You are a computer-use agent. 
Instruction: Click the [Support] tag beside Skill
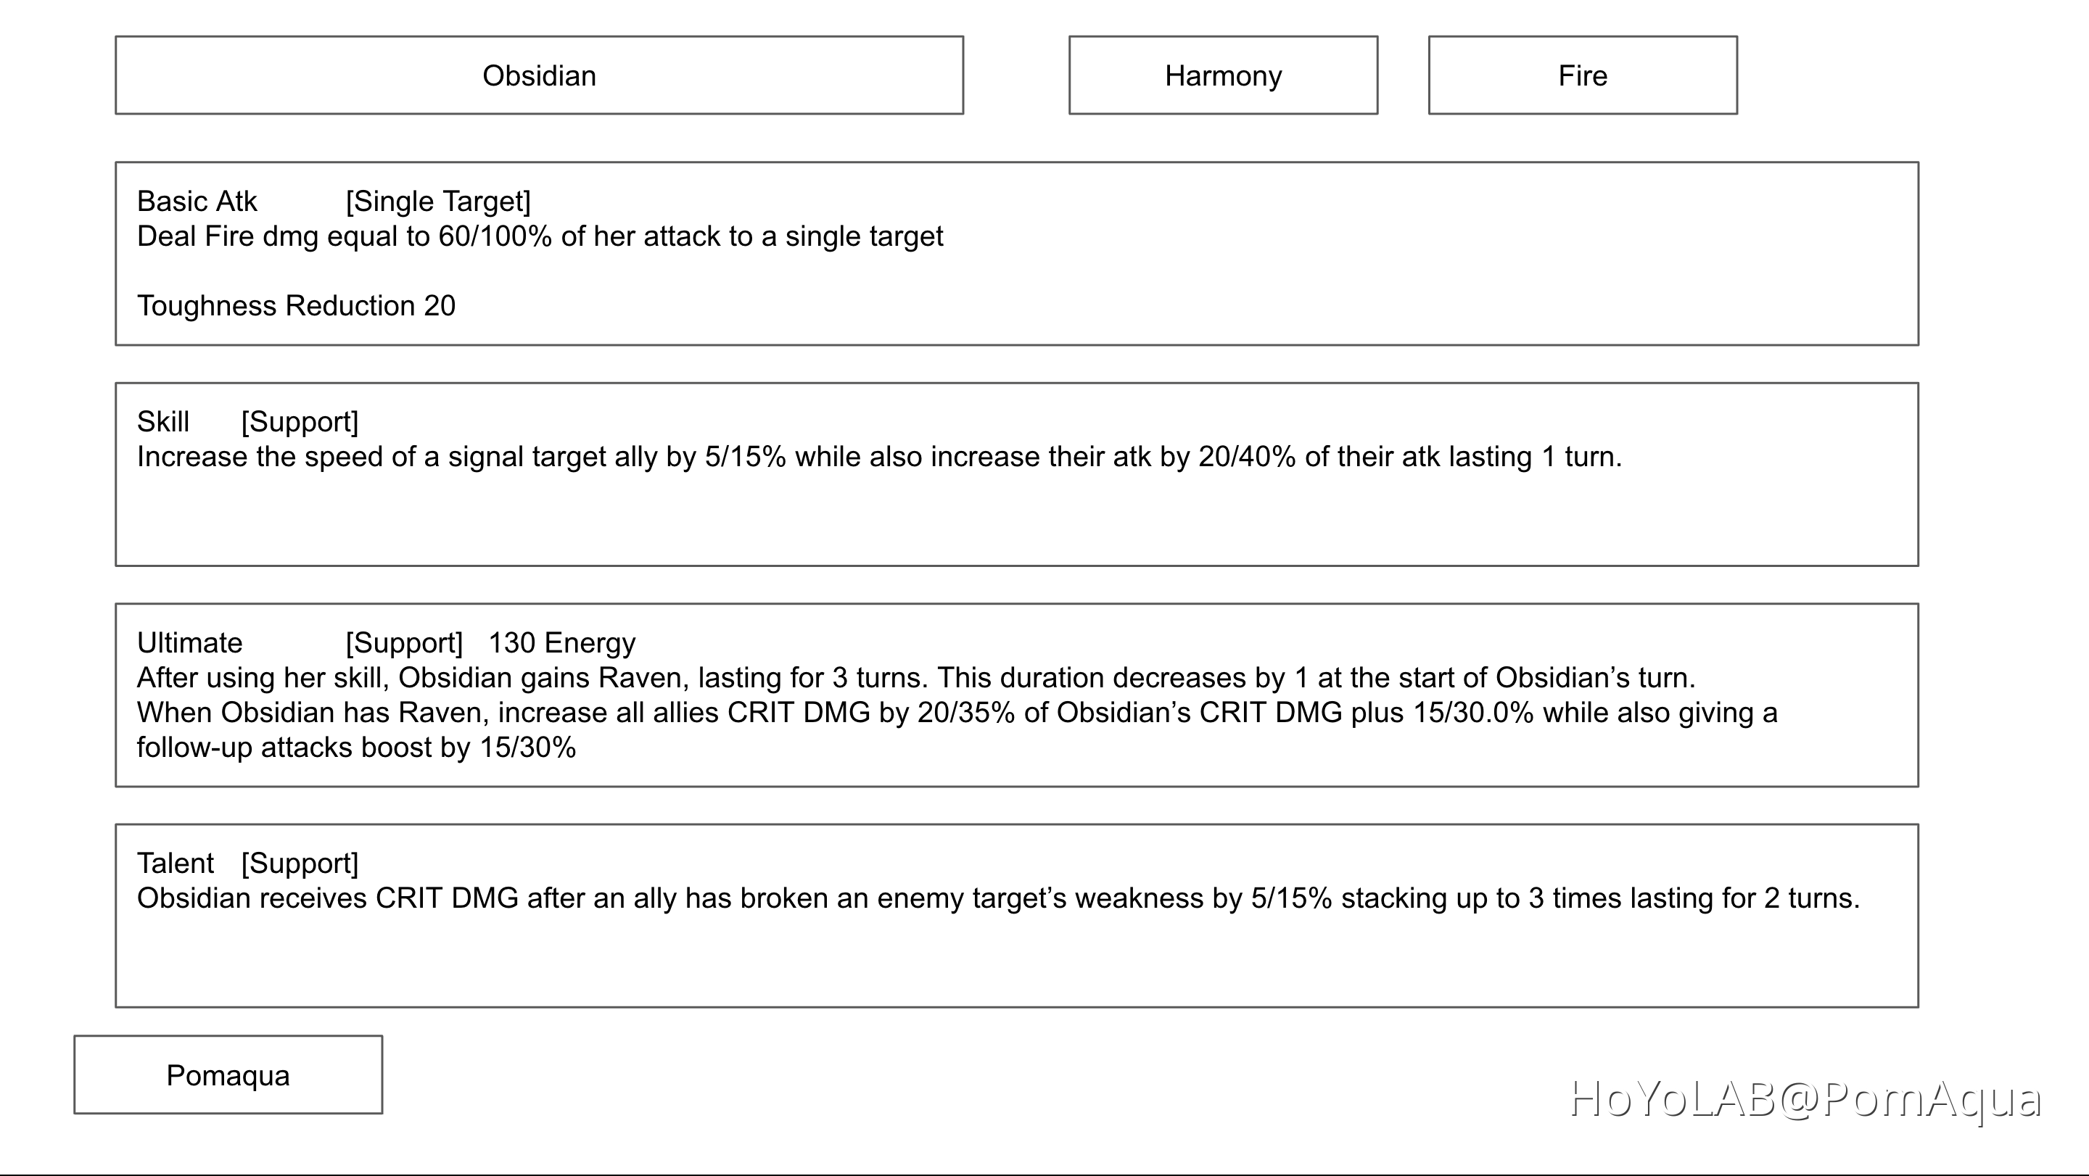(x=300, y=421)
